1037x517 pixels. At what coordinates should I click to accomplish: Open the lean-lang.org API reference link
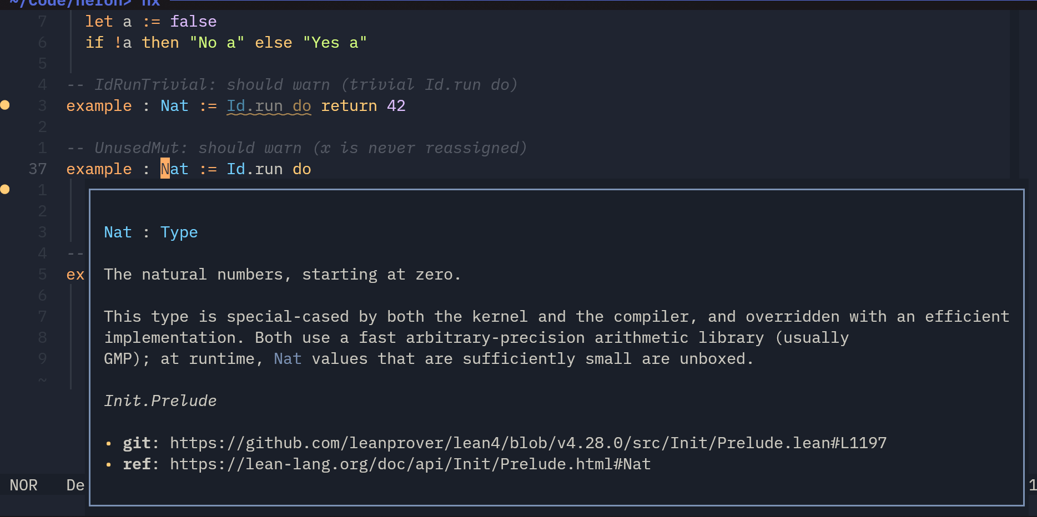point(410,464)
